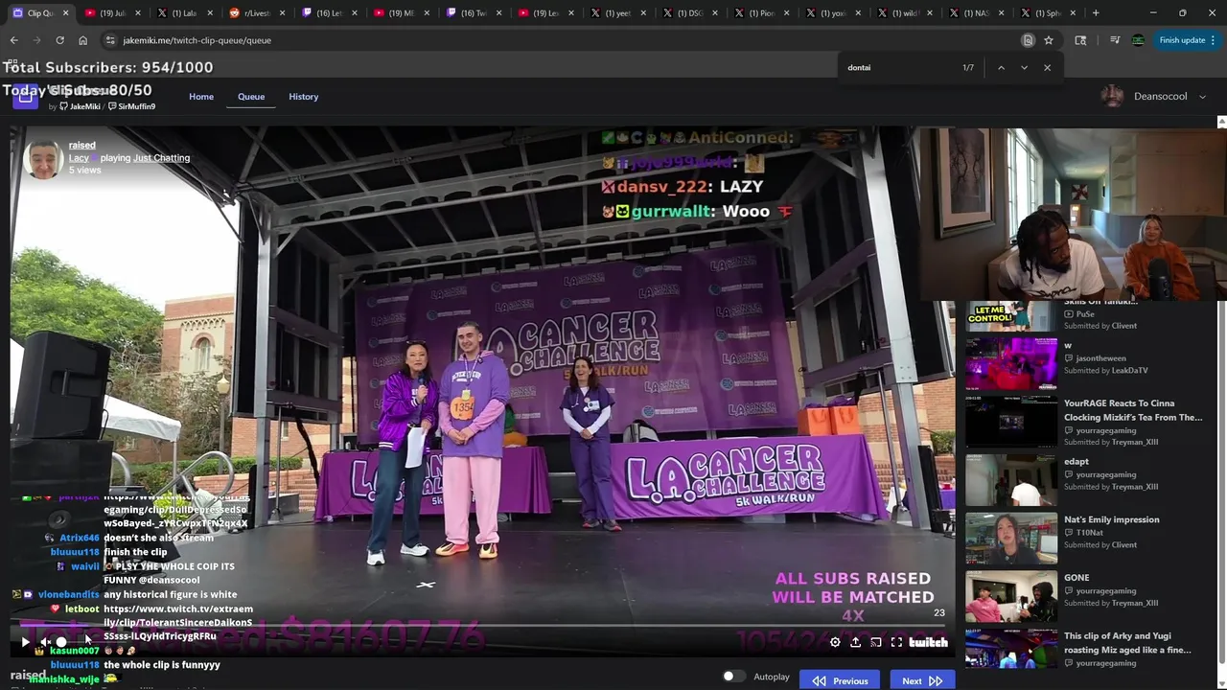
Task: Unmute the clip player volume
Action: (44, 642)
